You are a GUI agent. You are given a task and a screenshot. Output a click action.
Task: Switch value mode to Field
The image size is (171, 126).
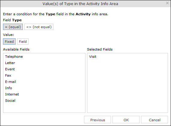[23, 42]
